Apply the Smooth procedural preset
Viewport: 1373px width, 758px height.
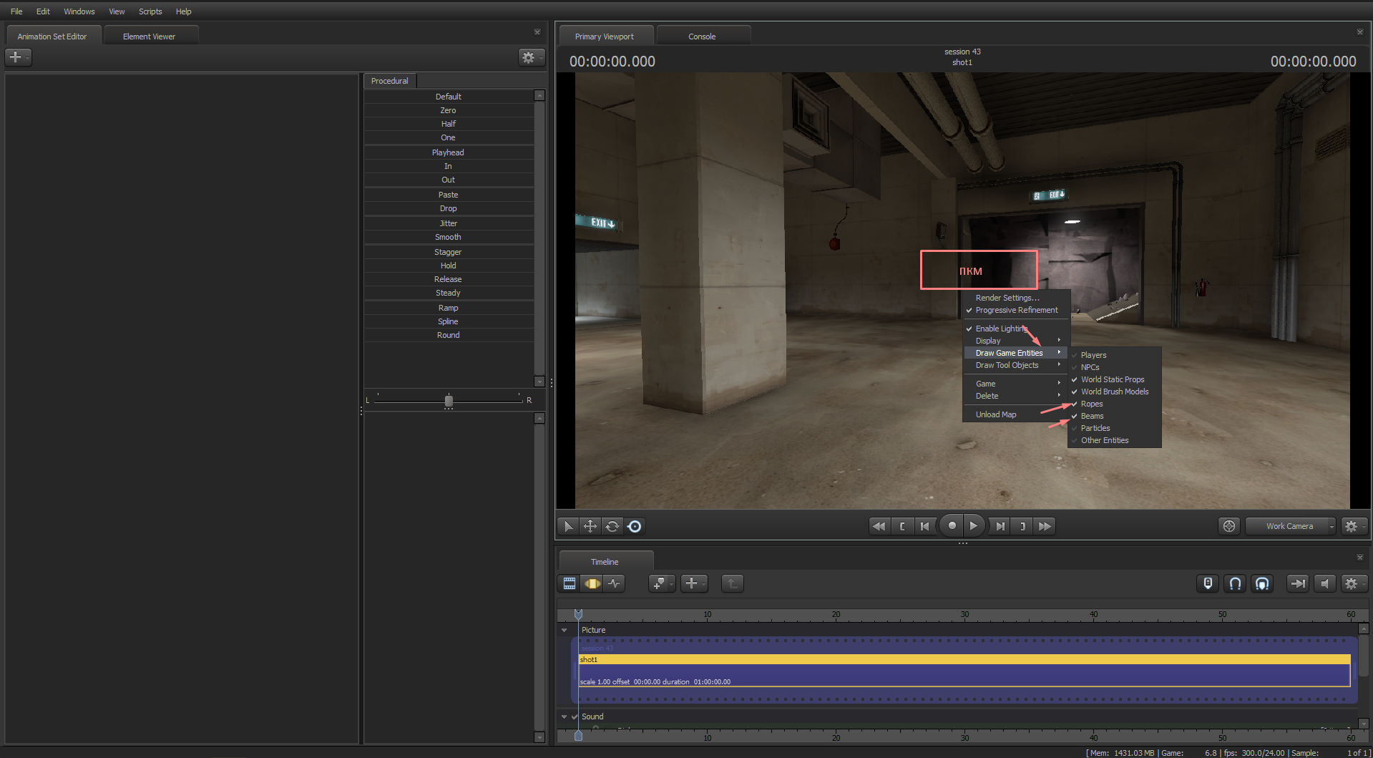[449, 237]
